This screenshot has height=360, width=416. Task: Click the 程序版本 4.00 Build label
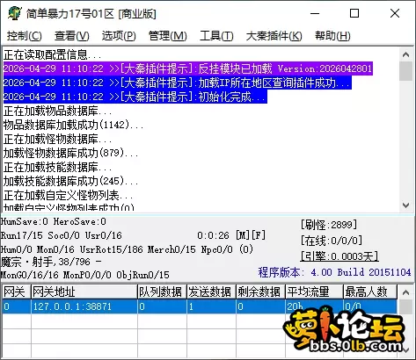tap(334, 272)
